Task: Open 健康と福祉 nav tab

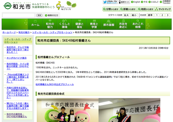Action: (79, 24)
